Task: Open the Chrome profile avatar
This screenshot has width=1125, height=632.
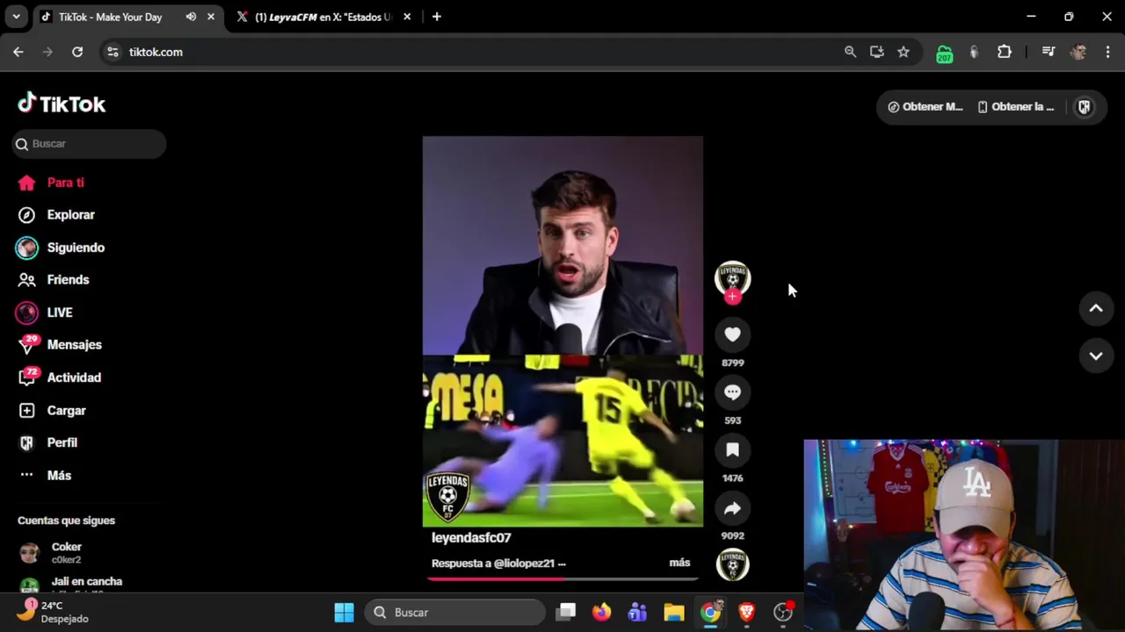Action: (1078, 52)
